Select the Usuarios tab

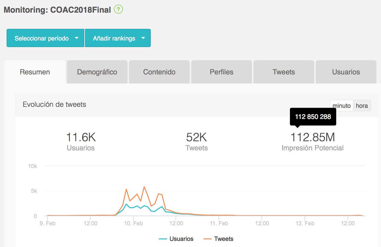point(346,72)
